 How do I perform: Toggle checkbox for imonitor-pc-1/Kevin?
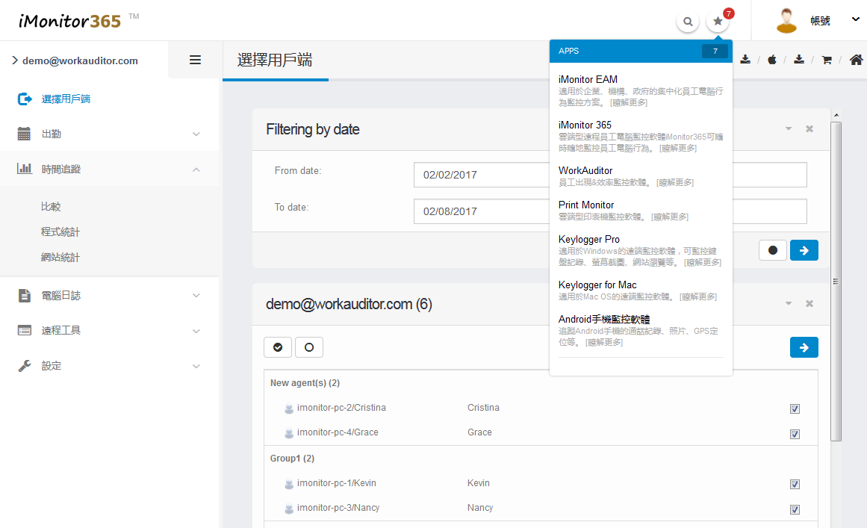[x=795, y=484]
